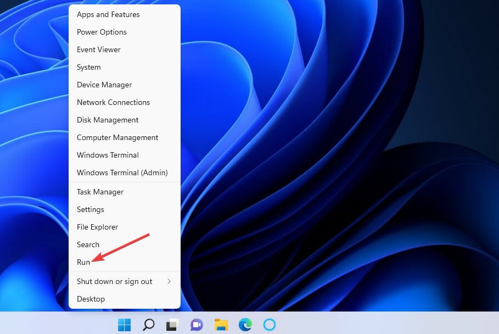The height and width of the screenshot is (334, 499).
Task: Open Network Connections
Action: coord(113,102)
